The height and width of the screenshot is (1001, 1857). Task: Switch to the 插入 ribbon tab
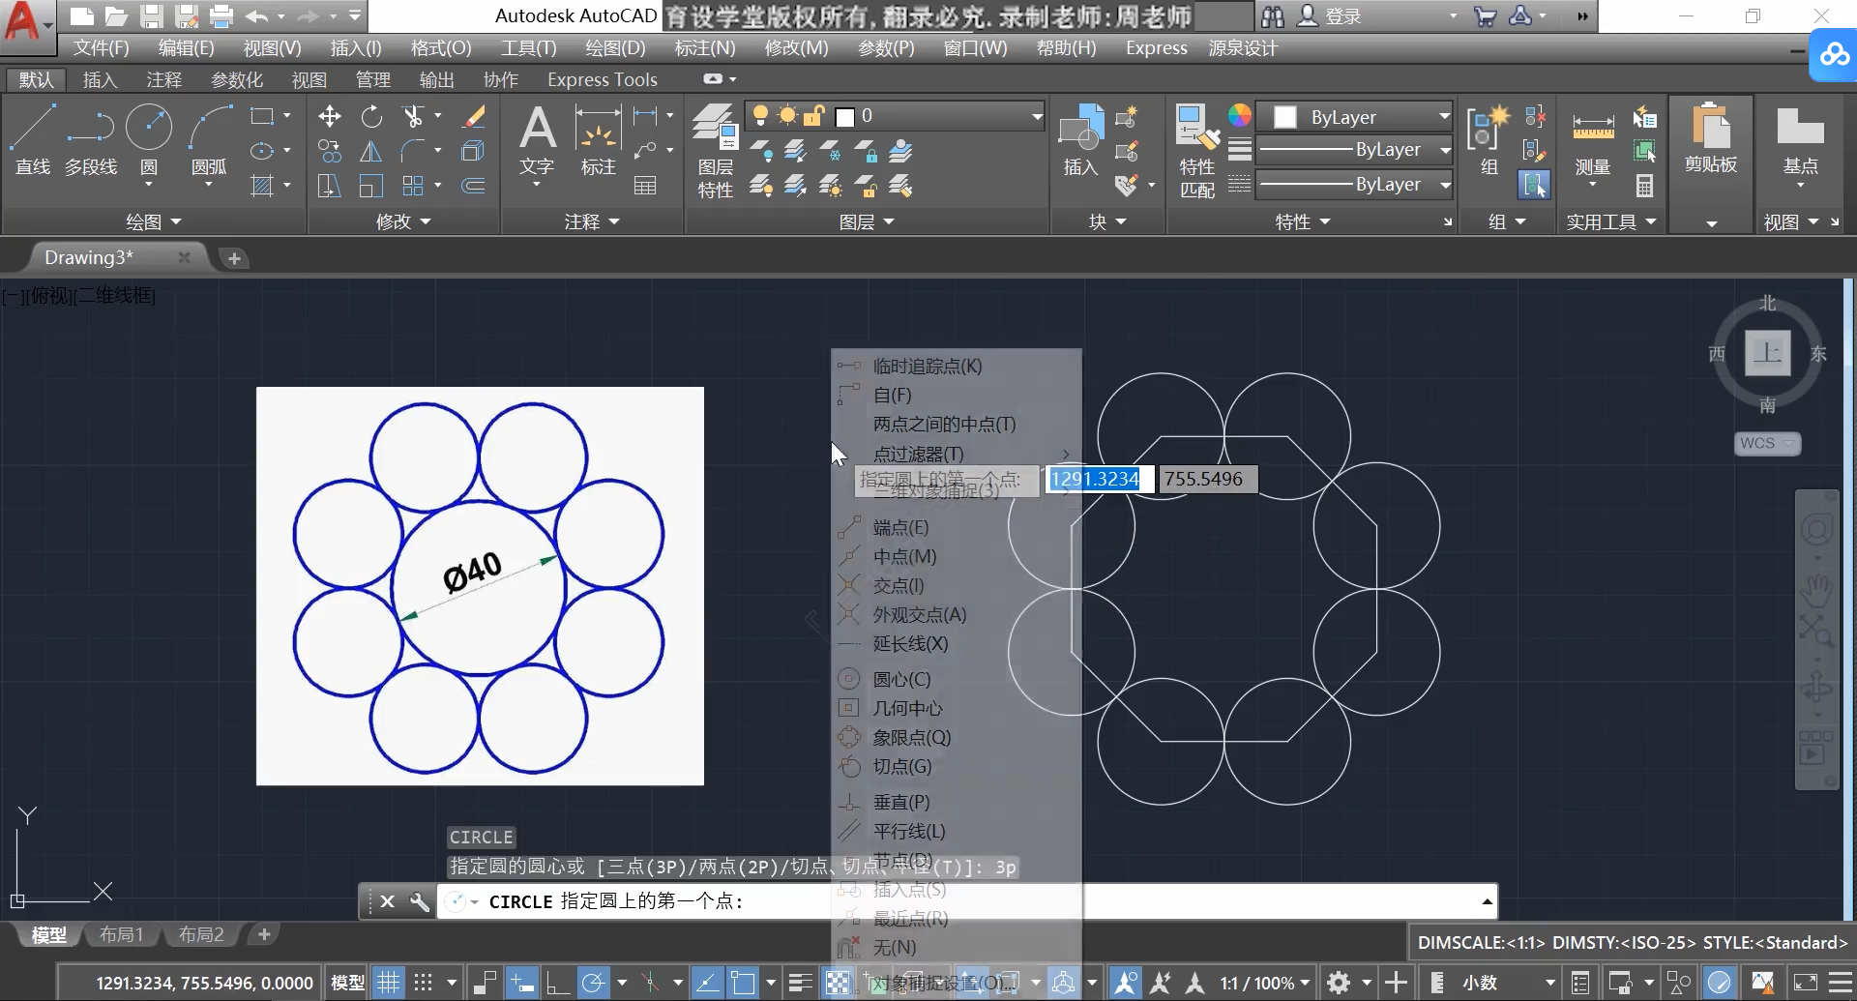(x=100, y=79)
